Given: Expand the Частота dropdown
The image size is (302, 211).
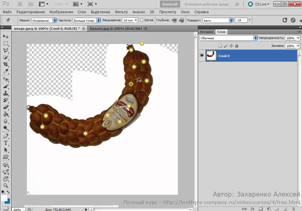Looking at the screenshot, I should [87, 20].
